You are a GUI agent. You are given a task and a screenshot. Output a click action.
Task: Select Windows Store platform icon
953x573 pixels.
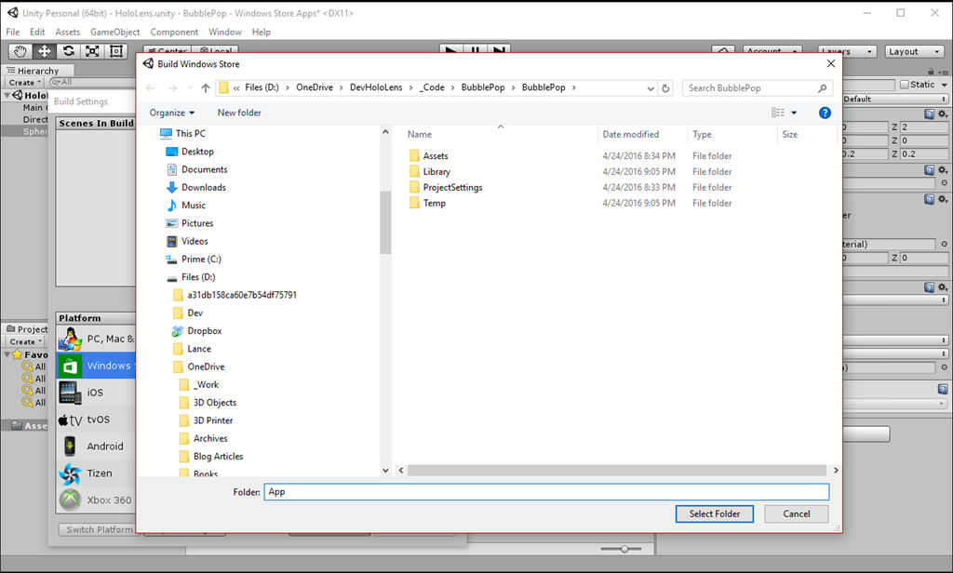pos(70,366)
